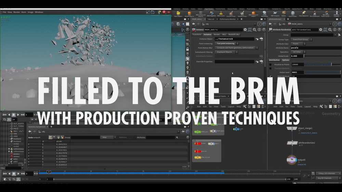Open help icon of Attribute Randomize pane

click(339, 30)
